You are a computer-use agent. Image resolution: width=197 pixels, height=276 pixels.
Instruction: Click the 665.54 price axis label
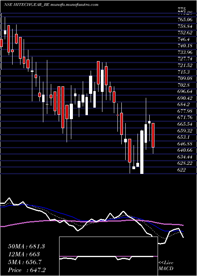point(185,124)
